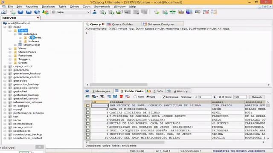Click the Schema Designer icon at toolbar end
273x153 pixels.
(214, 12)
